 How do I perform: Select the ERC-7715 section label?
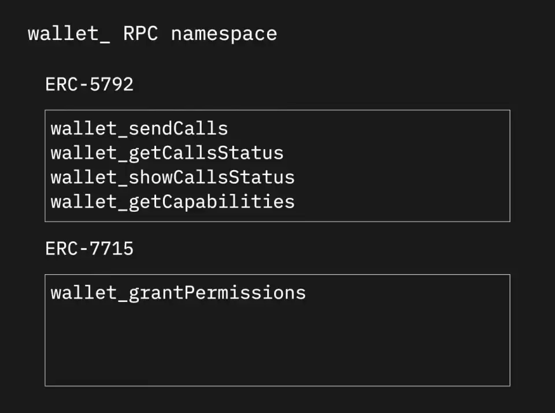pyautogui.click(x=89, y=249)
